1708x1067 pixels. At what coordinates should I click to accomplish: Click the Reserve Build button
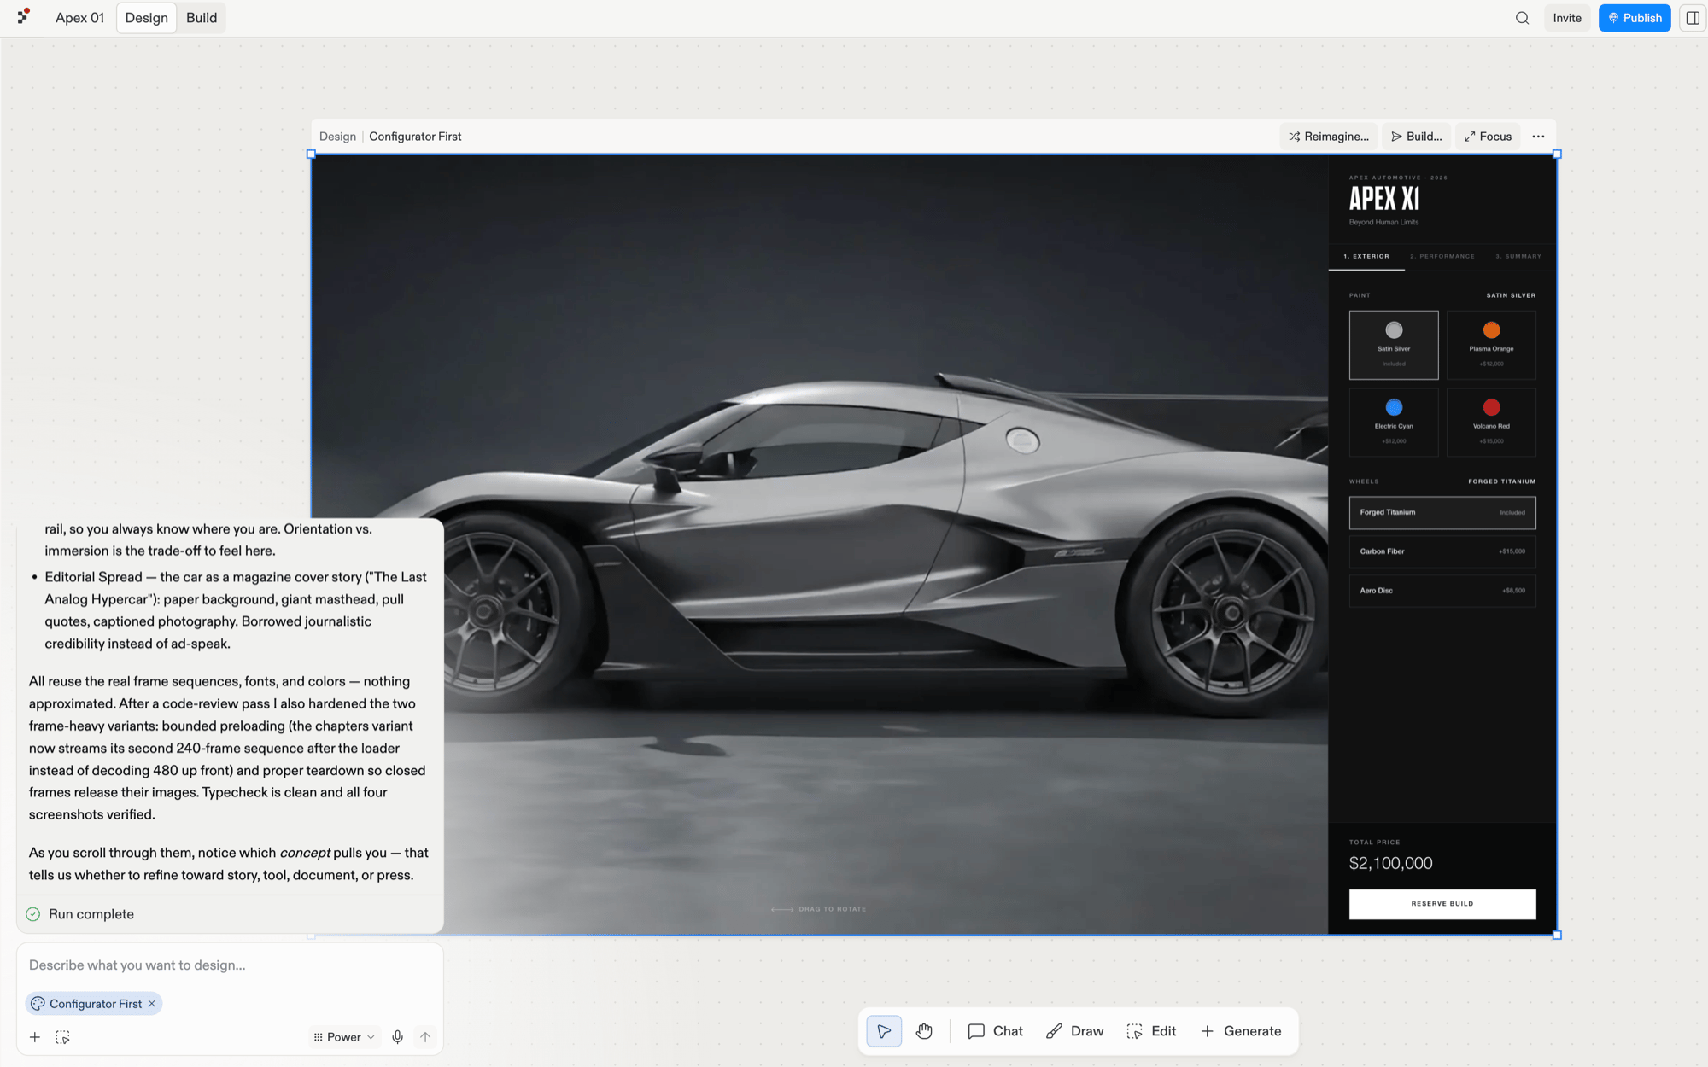pyautogui.click(x=1442, y=904)
